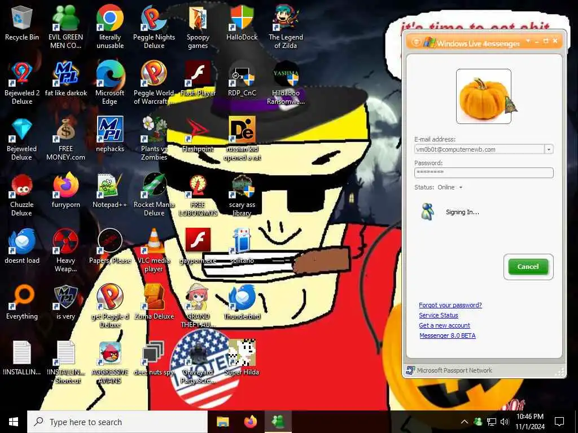Viewport: 578px width, 433px height.
Task: Select the Heavy Weap... shortcut
Action: (65, 241)
